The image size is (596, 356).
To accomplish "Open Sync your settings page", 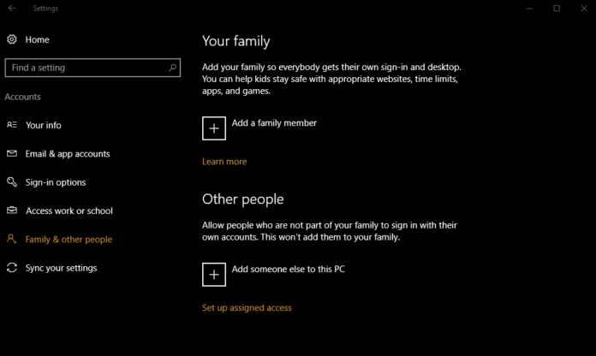I will coord(61,268).
